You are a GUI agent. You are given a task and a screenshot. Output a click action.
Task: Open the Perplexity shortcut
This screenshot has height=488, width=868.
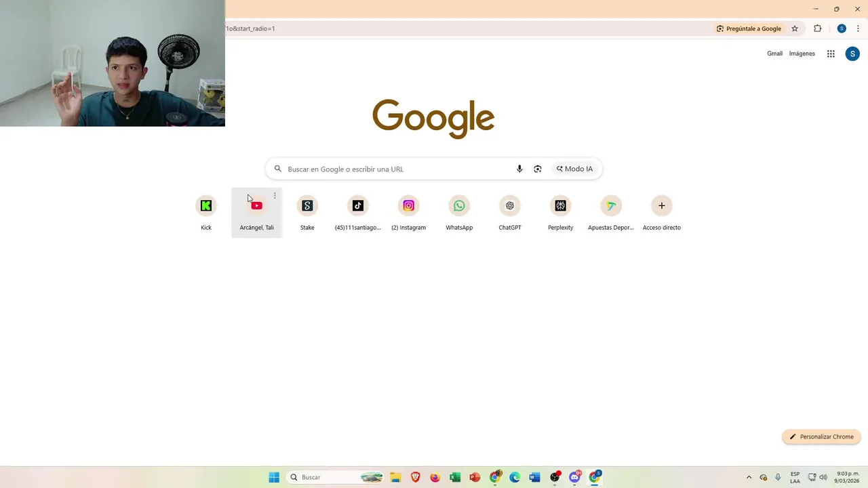click(x=560, y=213)
